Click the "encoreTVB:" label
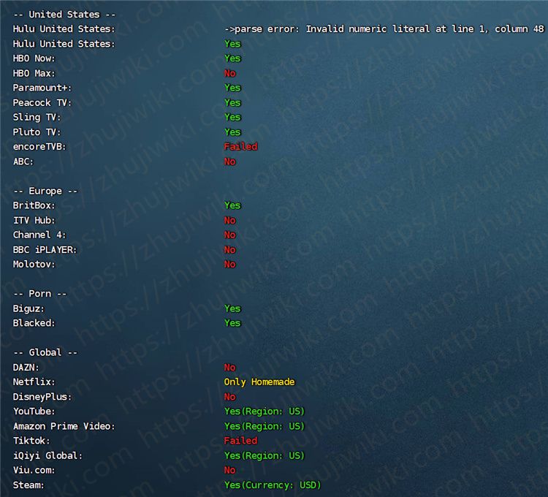The width and height of the screenshot is (548, 497). (39, 146)
